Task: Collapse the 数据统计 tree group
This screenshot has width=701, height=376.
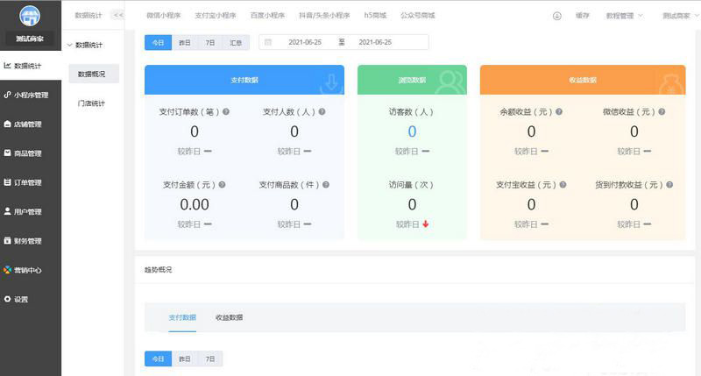Action: [70, 45]
